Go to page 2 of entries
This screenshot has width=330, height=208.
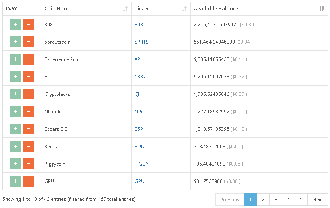[263, 200]
